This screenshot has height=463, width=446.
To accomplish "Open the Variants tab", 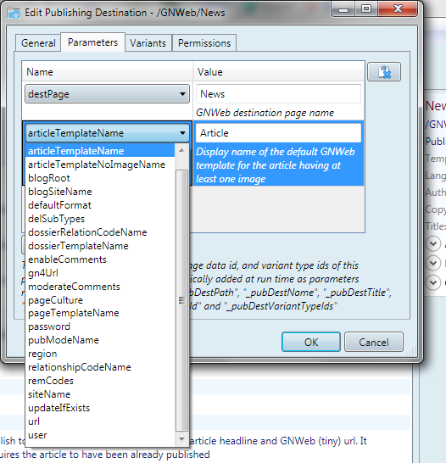I will 148,43.
